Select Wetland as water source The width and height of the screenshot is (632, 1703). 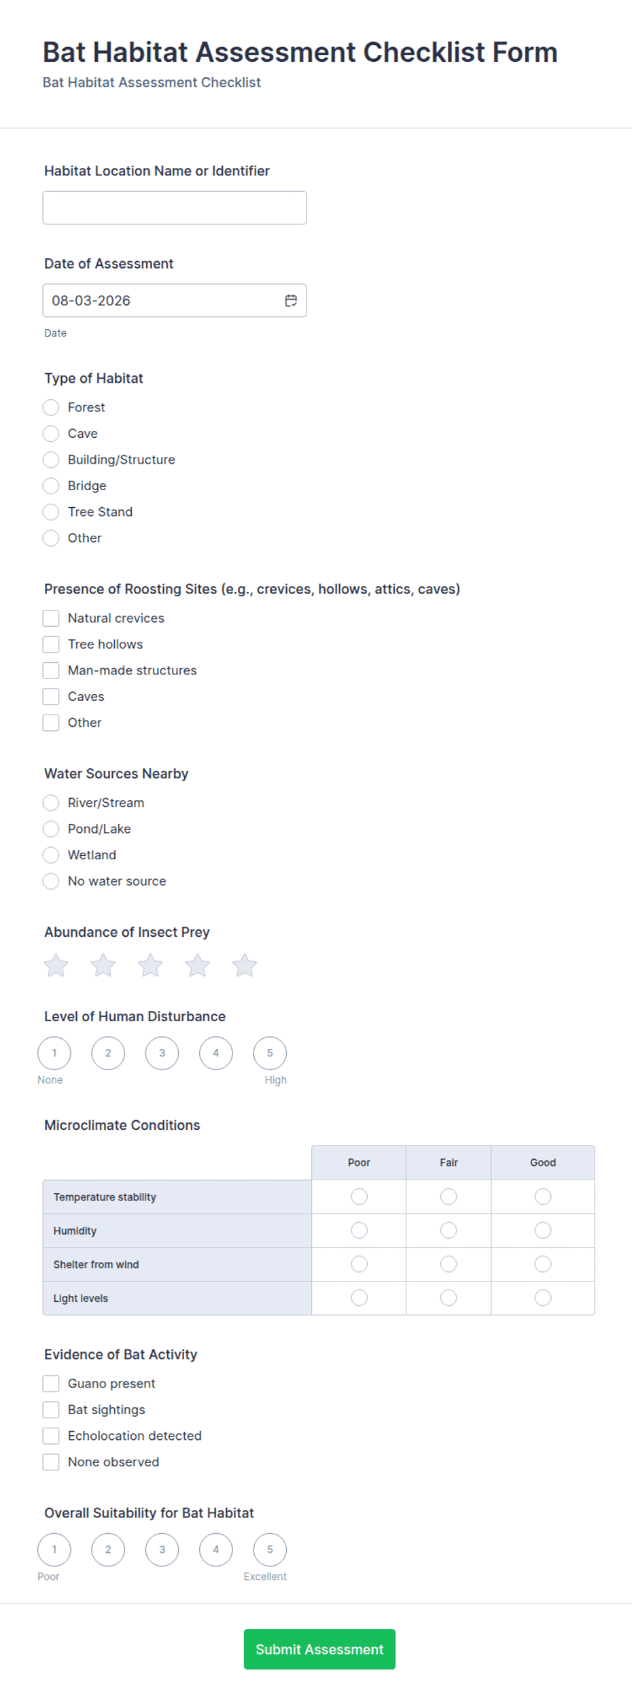(51, 855)
